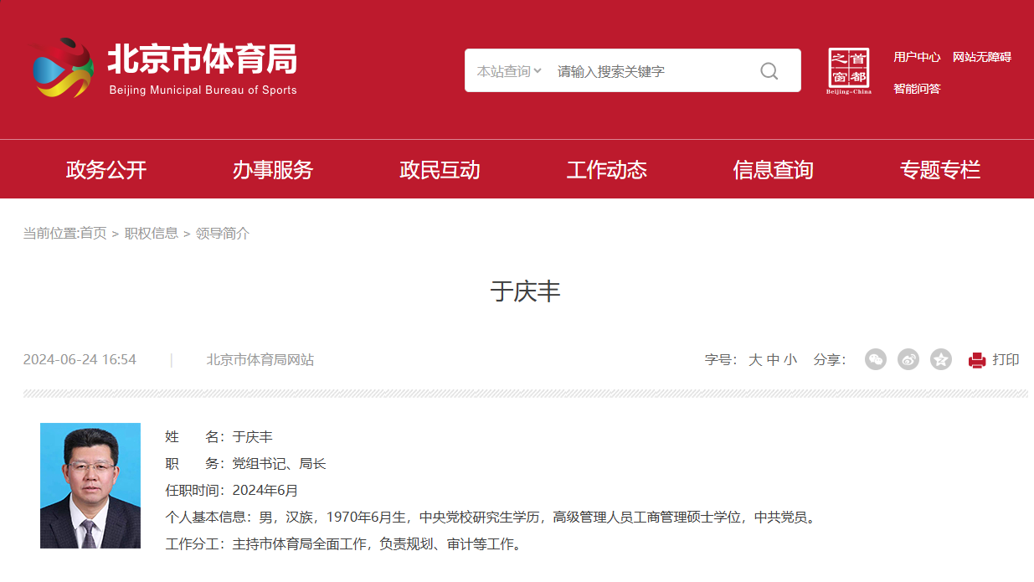Set font size to medium (中)

click(773, 360)
